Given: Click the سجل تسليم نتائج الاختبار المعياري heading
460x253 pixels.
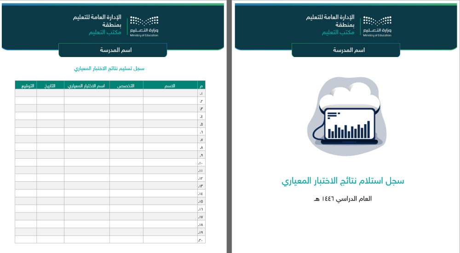Looking at the screenshot, I should [109, 69].
